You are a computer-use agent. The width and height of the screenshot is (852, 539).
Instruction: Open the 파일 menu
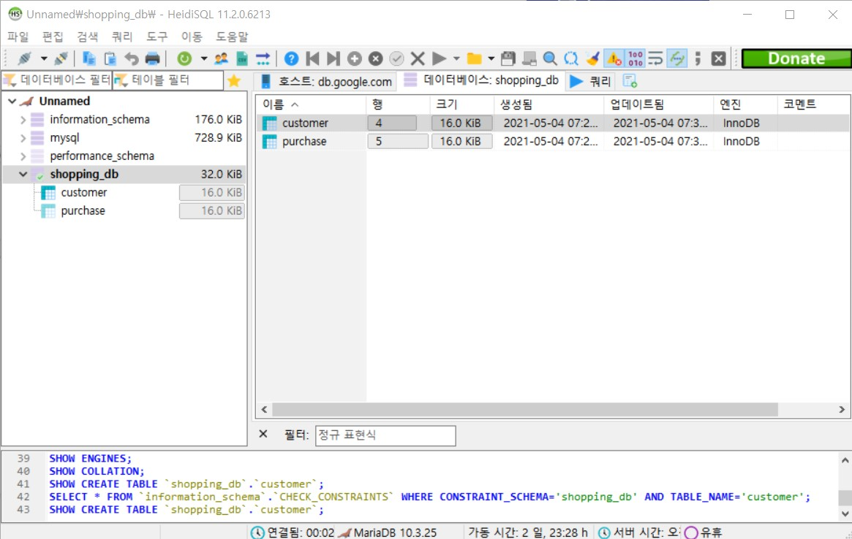pyautogui.click(x=18, y=37)
